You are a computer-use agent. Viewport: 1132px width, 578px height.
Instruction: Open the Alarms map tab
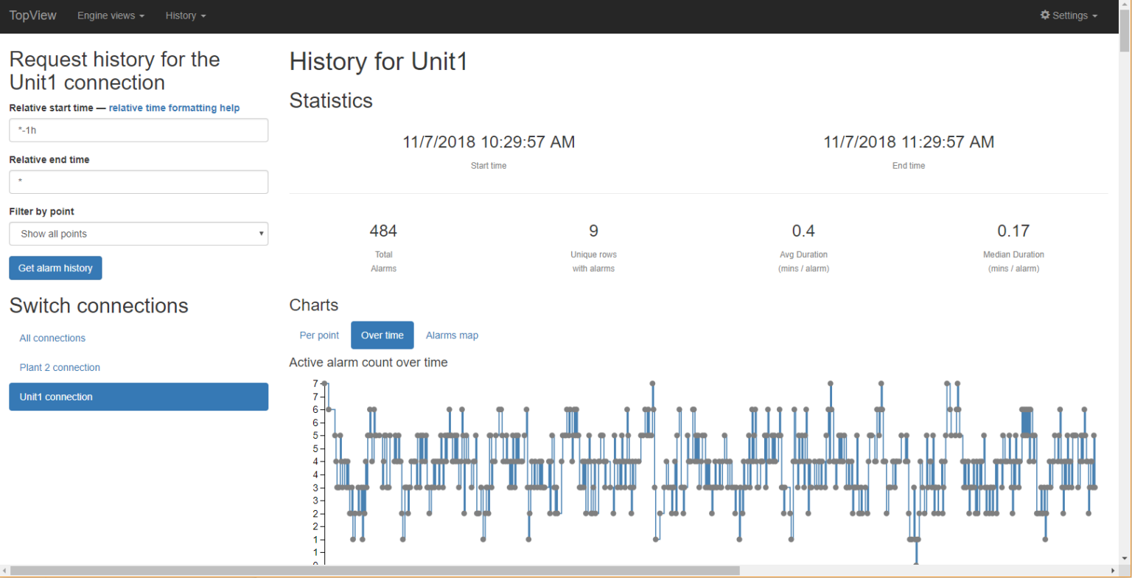pyautogui.click(x=452, y=335)
